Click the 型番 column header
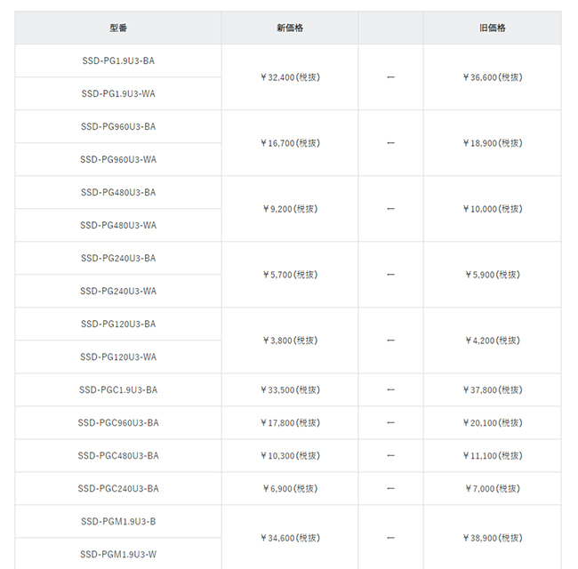 pyautogui.click(x=118, y=28)
